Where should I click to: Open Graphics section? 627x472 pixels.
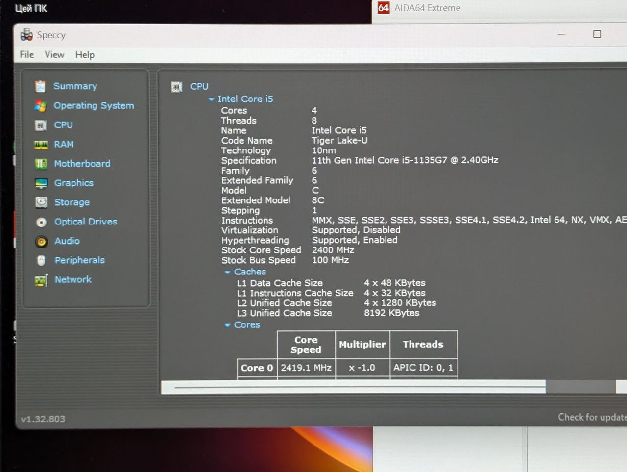pyautogui.click(x=74, y=183)
